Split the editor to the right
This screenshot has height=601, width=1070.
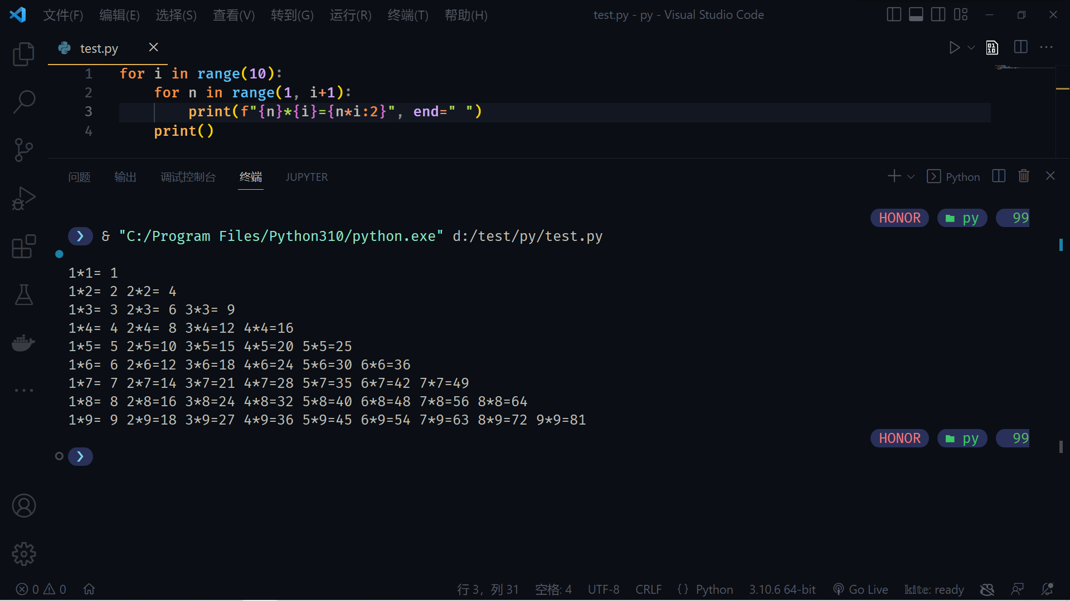1021,47
